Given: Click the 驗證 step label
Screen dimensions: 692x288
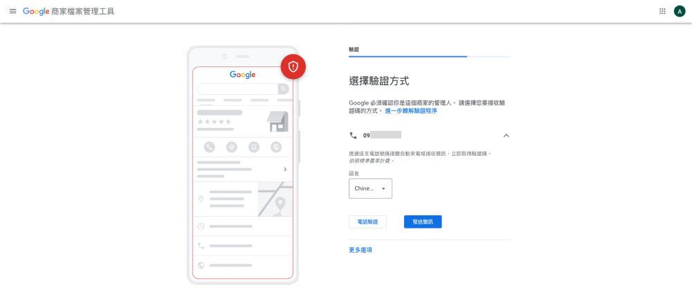Looking at the screenshot, I should [354, 50].
